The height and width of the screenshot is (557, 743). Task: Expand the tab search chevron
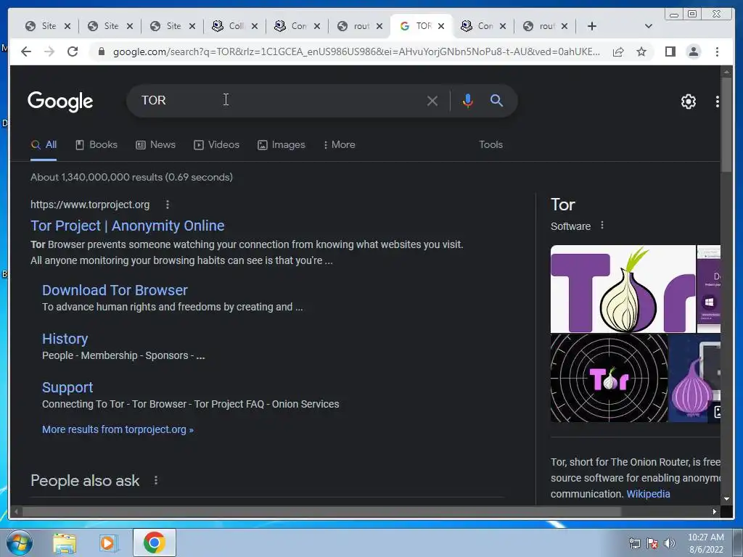pyautogui.click(x=648, y=26)
